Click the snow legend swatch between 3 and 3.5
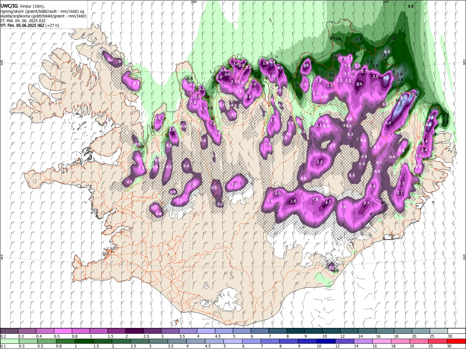Screen dimensions: 466x349 [x=170, y=331]
